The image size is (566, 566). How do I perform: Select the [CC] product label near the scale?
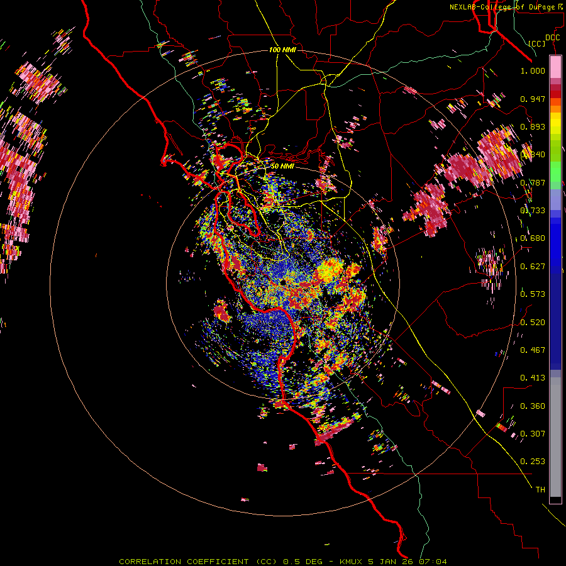[x=537, y=43]
